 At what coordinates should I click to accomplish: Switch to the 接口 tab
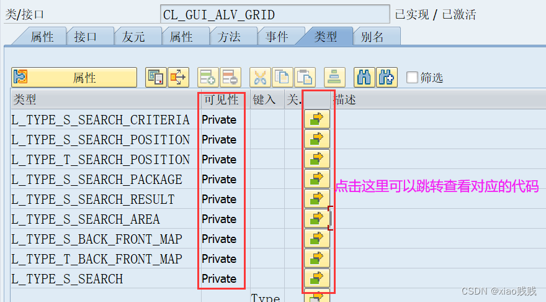(x=86, y=36)
